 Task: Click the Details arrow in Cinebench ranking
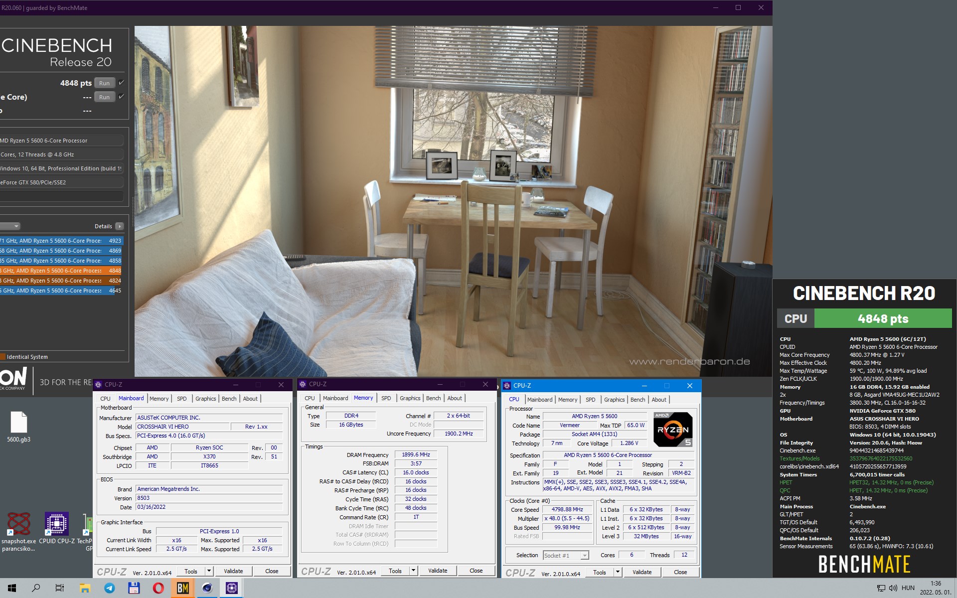coord(120,226)
